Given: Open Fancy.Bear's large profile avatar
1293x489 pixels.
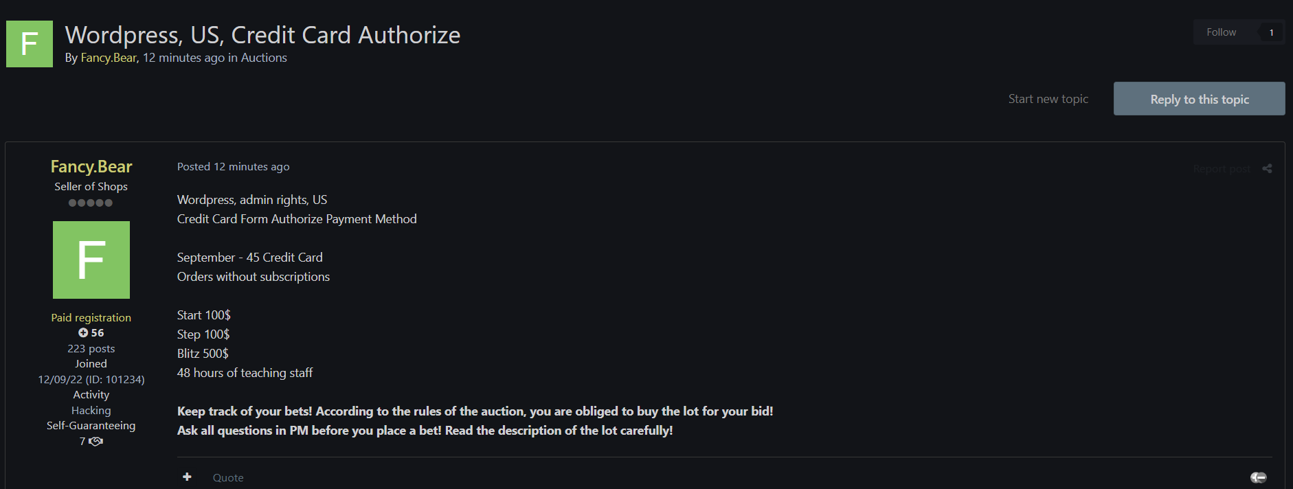Looking at the screenshot, I should (x=91, y=260).
